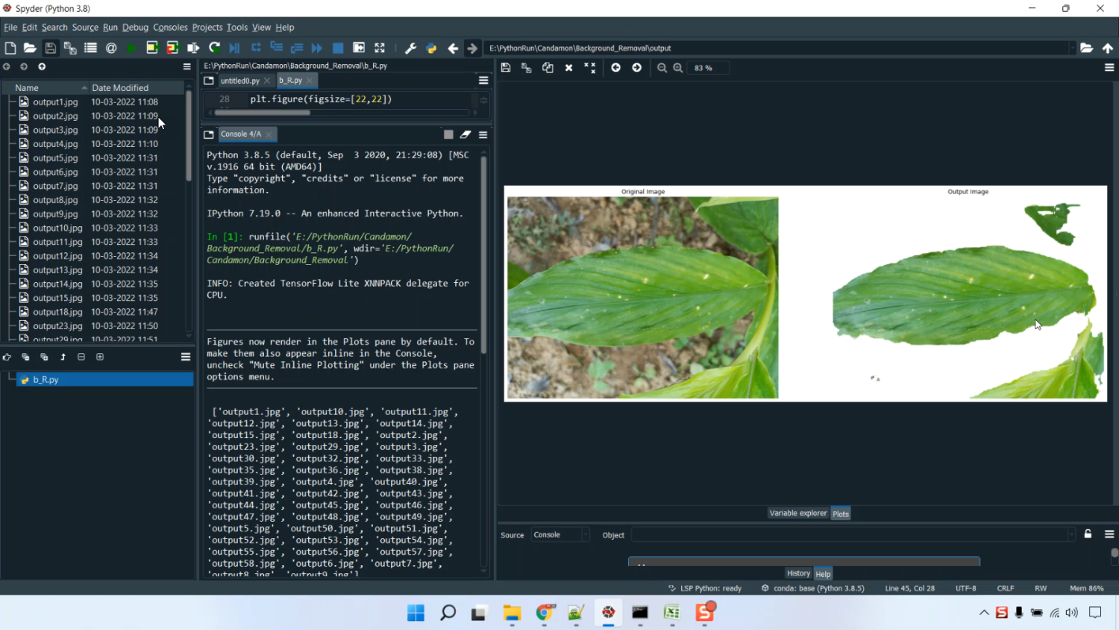Open Preferences with the wrench icon
This screenshot has height=630, width=1119.
(x=410, y=48)
